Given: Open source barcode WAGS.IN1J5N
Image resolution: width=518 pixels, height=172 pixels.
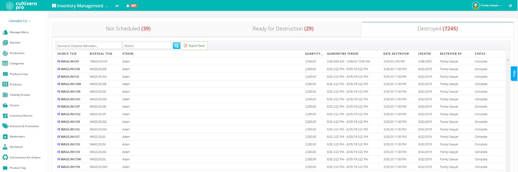Looking at the screenshot, I should pos(71,91).
